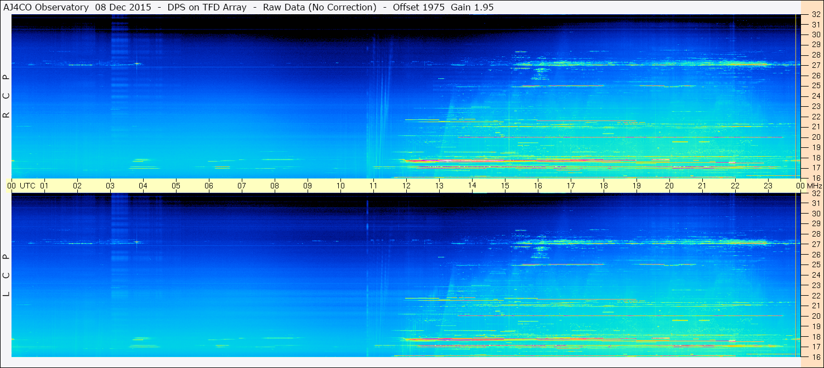Click the '00' hour beside MHz label
This screenshot has width=824, height=368.
(x=800, y=186)
